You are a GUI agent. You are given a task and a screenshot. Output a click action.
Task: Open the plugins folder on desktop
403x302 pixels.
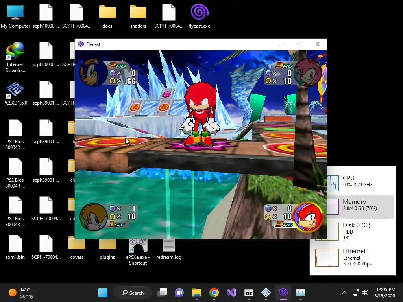[x=107, y=248]
